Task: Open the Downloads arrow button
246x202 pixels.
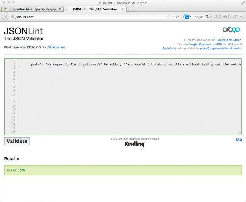Action: click(x=216, y=17)
